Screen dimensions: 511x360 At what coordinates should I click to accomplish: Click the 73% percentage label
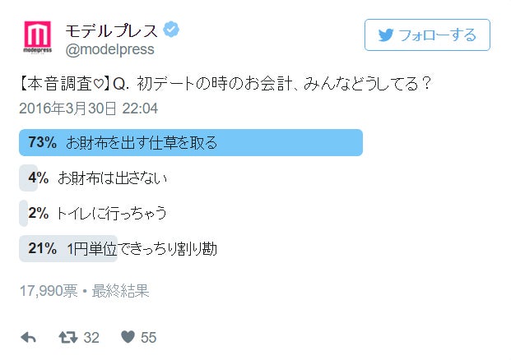pos(41,142)
